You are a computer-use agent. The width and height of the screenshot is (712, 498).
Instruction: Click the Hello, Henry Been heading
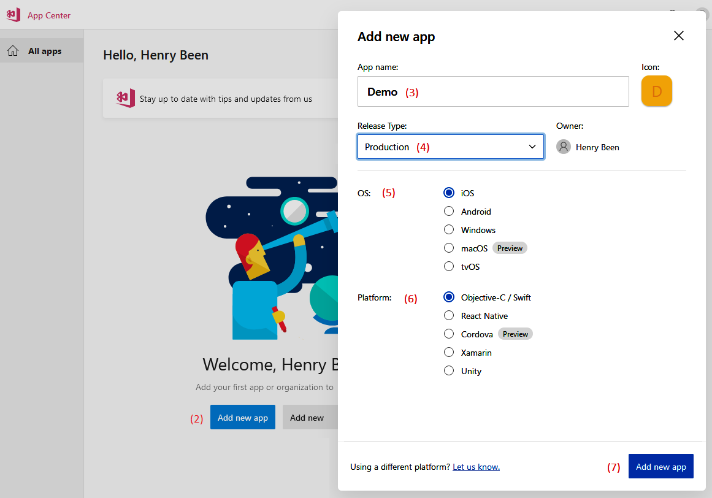coord(156,55)
